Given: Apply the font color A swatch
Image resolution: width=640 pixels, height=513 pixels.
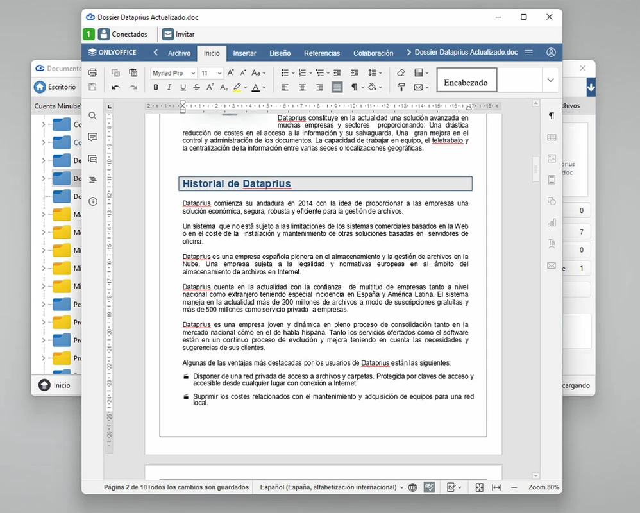Looking at the screenshot, I should tap(255, 87).
